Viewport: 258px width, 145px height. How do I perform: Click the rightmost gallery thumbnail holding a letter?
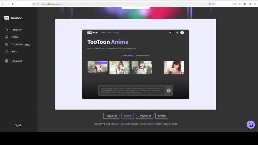click(x=174, y=67)
